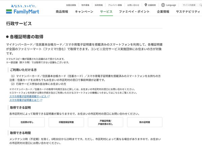Click external-link icon beside 搭載サービス
Image resolution: width=202 pixels, height=149 pixels.
(x=48, y=96)
